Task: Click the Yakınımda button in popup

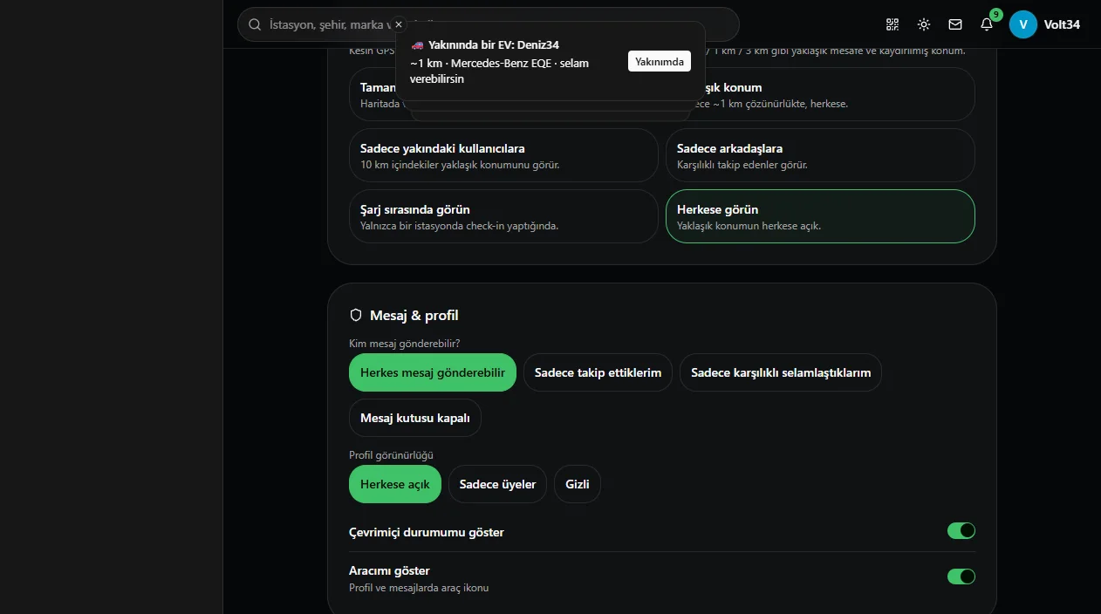Action: 659,61
